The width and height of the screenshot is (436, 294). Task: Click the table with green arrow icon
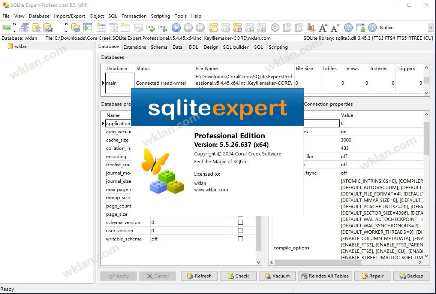point(88,27)
